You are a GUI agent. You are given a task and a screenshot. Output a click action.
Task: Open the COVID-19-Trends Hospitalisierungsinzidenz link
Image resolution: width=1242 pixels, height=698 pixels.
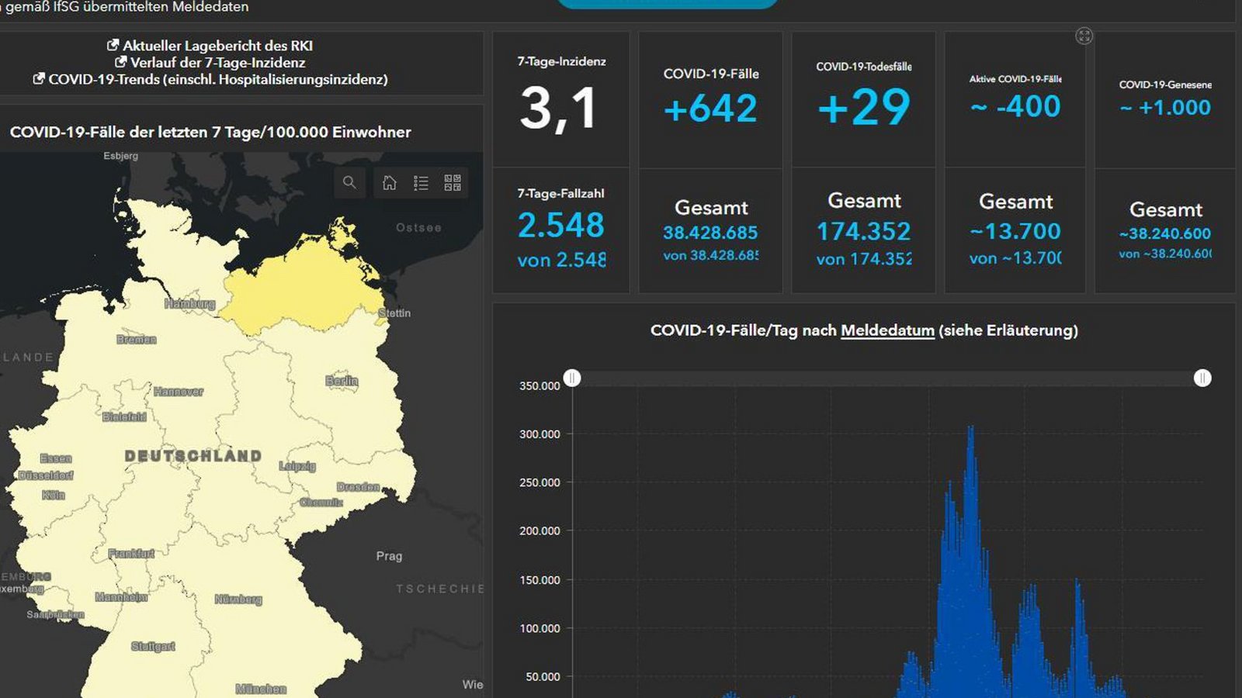218,79
